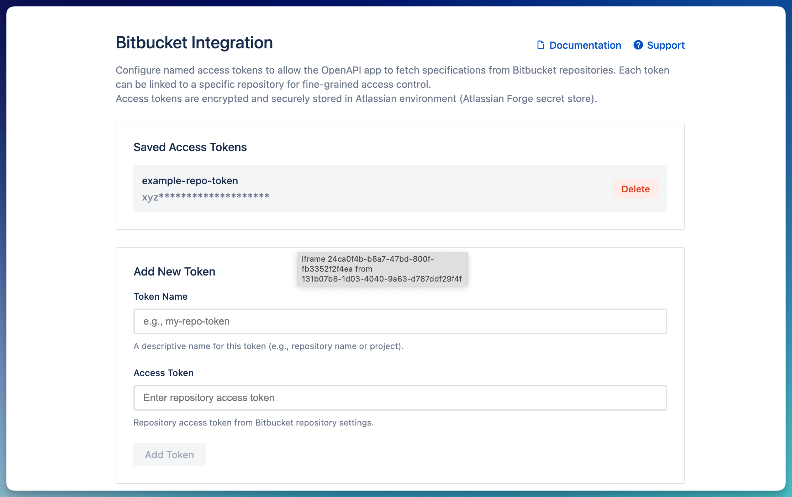Click the question mark icon beside Support
The image size is (792, 497).
(638, 45)
